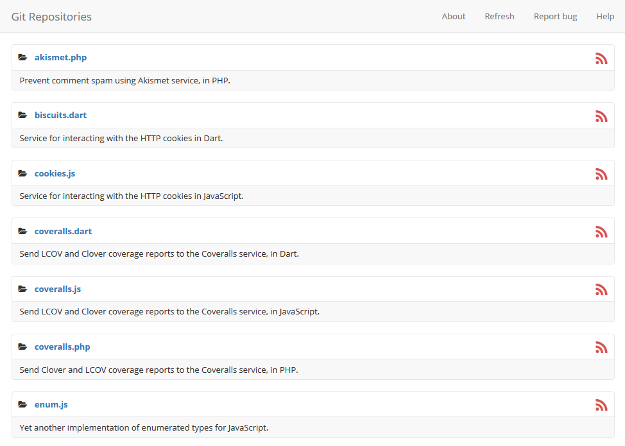Click the folder icon next to enum.js
Image resolution: width=625 pixels, height=446 pixels.
tap(23, 404)
